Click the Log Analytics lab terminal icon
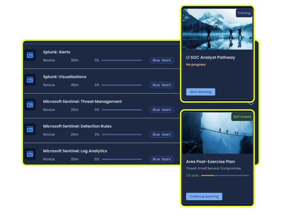288x216 pixels. 30,155
